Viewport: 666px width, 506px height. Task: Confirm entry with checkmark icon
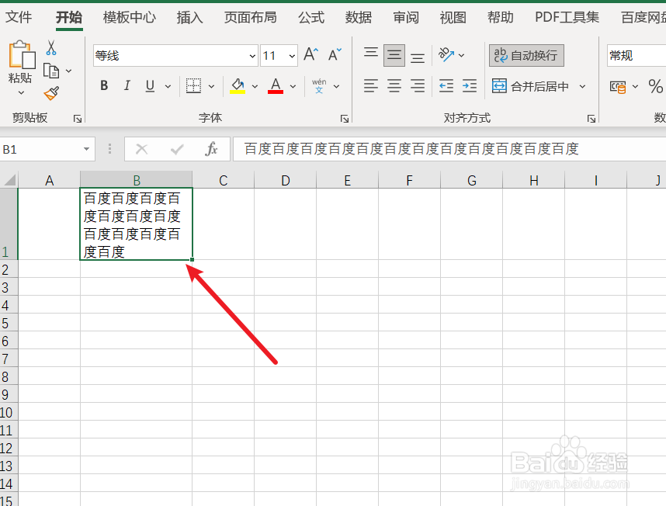coord(177,150)
